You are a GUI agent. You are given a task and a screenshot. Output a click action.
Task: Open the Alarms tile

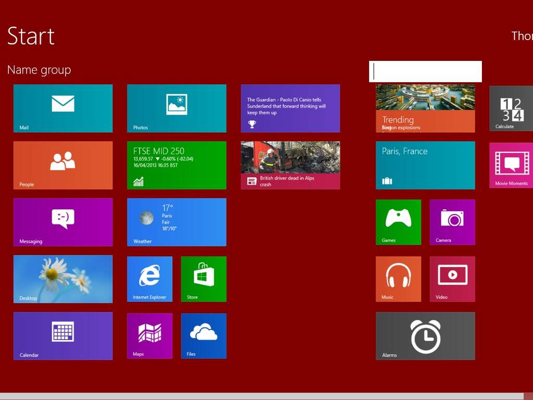425,336
